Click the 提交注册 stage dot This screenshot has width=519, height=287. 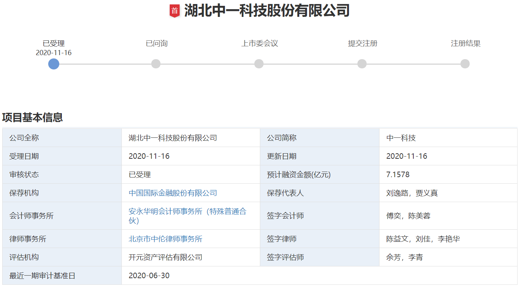(x=362, y=64)
